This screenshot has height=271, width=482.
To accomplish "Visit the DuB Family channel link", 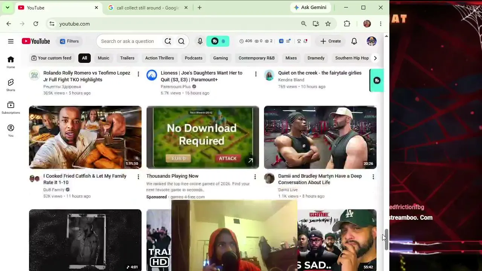I will pos(54,190).
